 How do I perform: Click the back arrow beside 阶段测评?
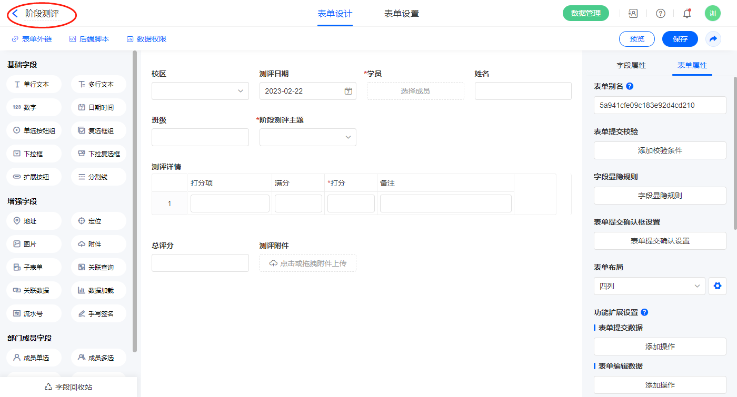(x=15, y=14)
